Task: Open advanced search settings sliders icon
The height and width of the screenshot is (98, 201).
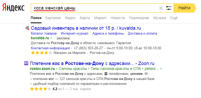Action: point(169,8)
